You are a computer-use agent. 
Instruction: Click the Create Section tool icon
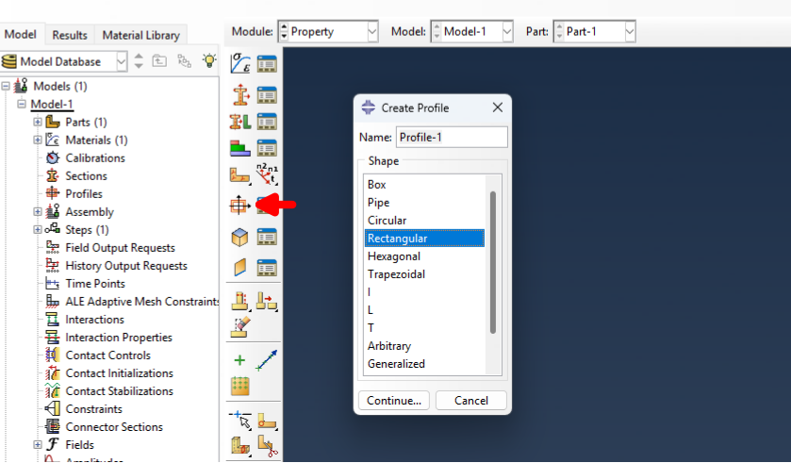click(x=239, y=93)
